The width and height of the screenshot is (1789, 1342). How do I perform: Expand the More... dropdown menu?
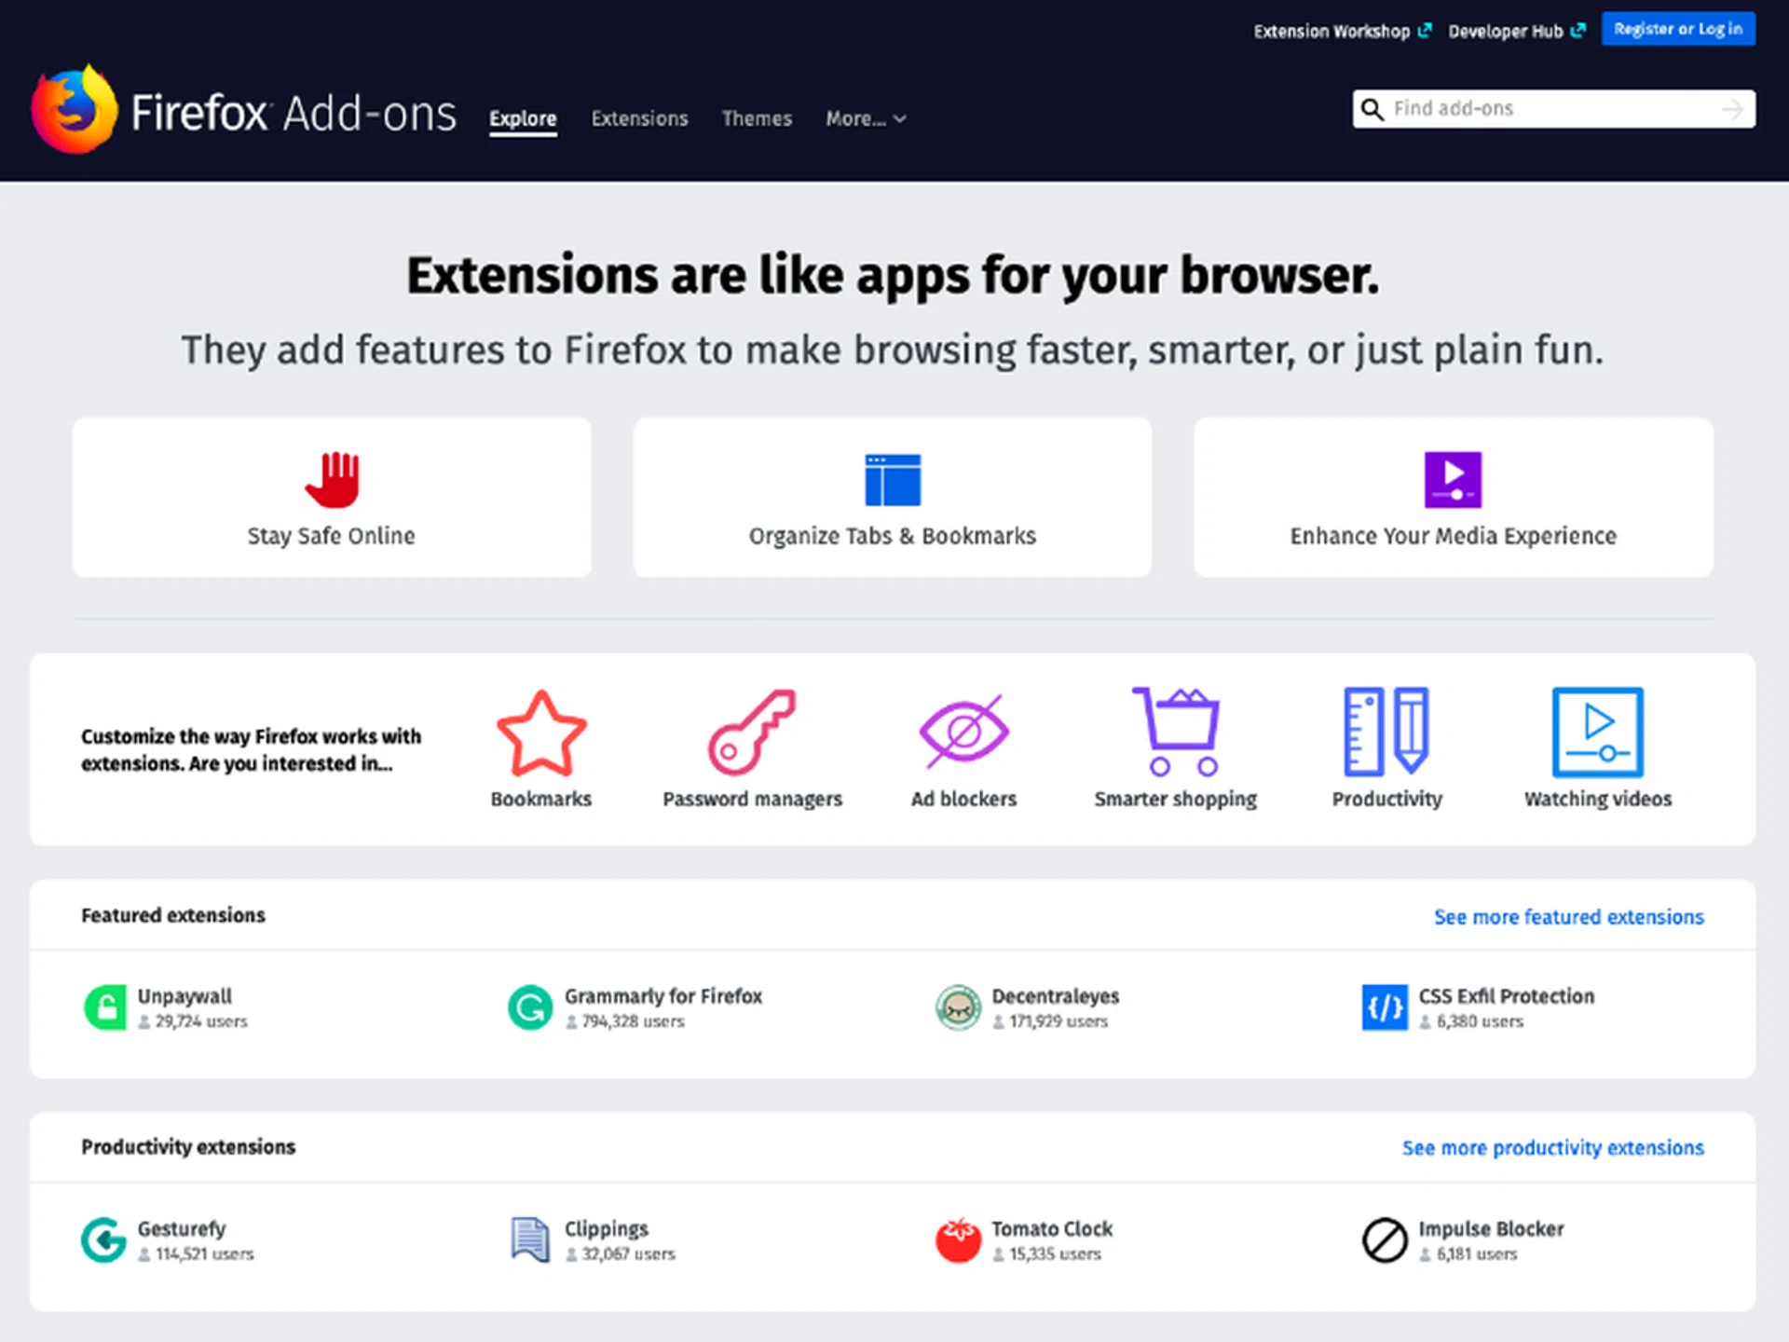click(866, 119)
